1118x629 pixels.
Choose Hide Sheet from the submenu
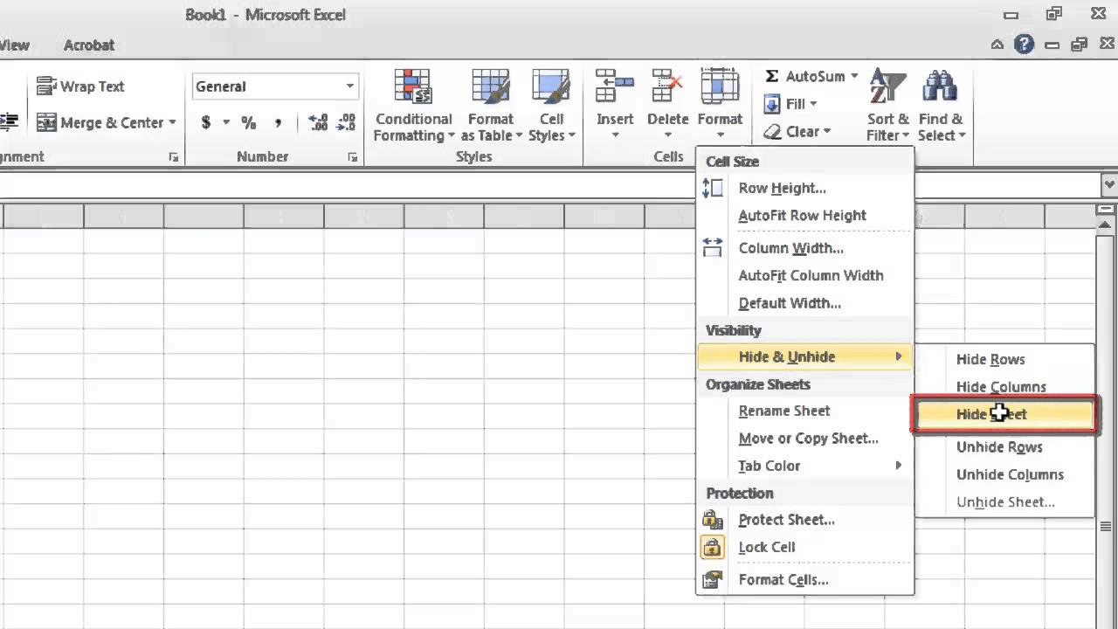coord(1001,413)
